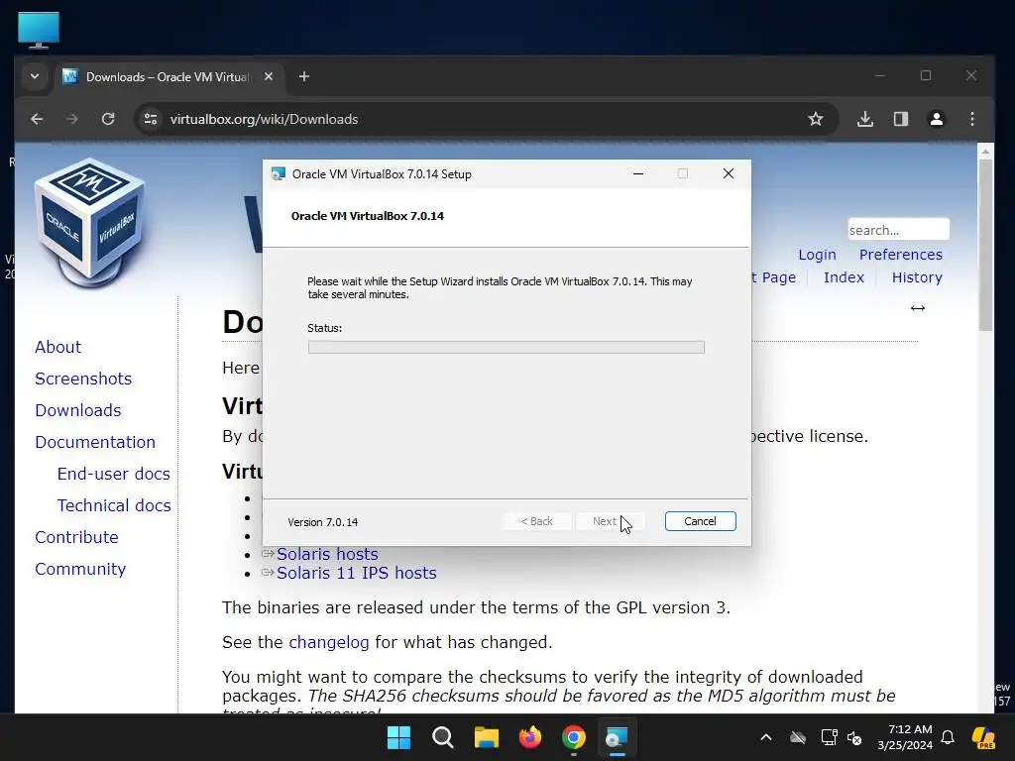Toggle the Chrome side panel icon
Viewport: 1015px width, 761px height.
[901, 119]
